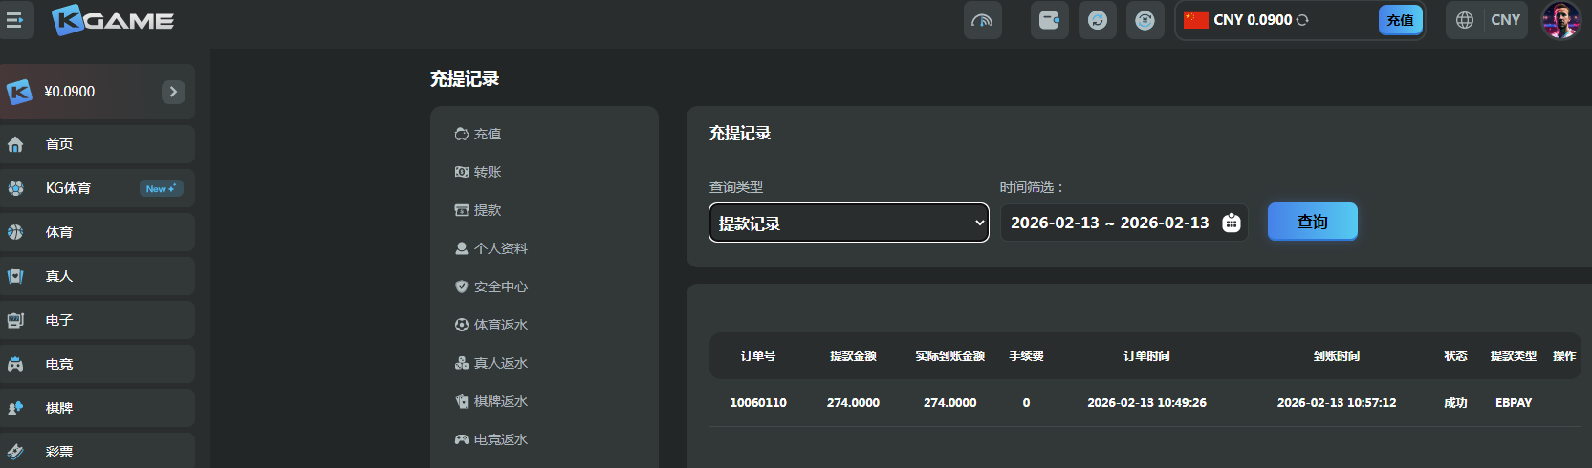Click the date range field 2026-02-13
This screenshot has height=468, width=1592.
(x=1109, y=223)
